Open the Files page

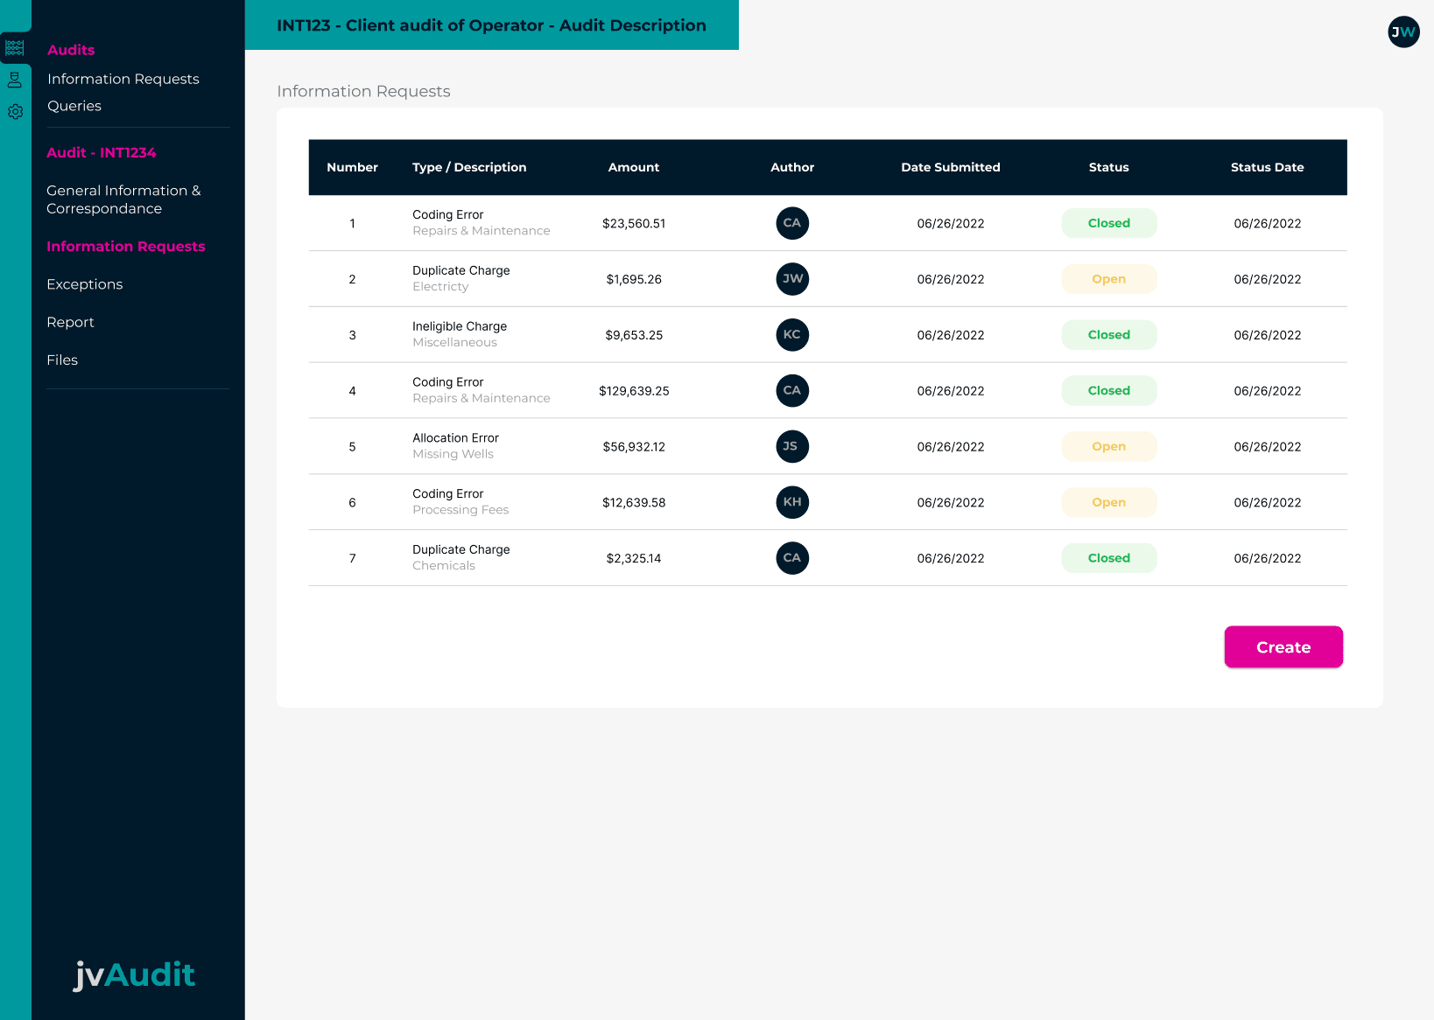[62, 360]
